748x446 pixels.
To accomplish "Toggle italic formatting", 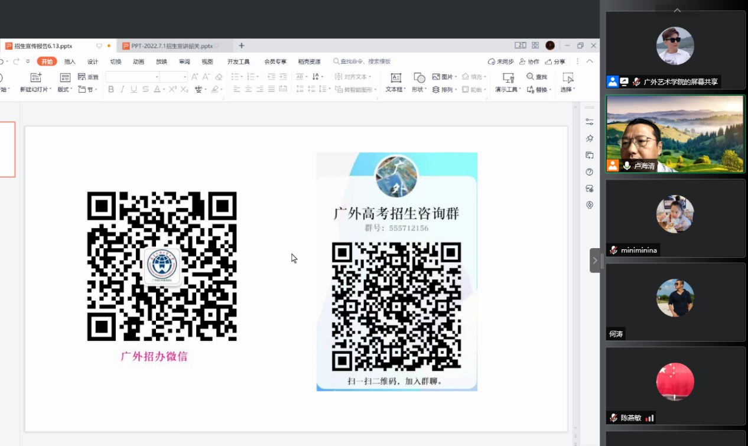I will point(122,89).
